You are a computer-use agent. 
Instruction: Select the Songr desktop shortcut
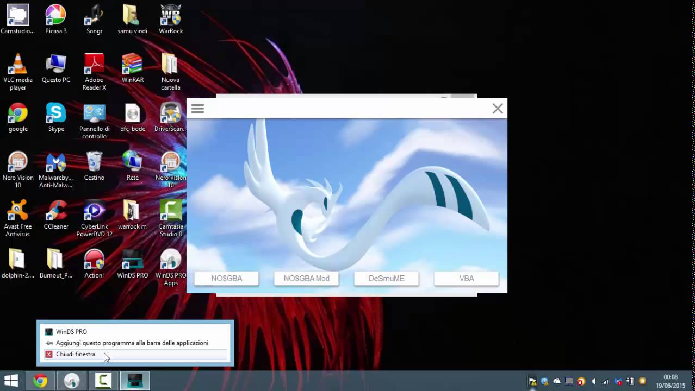(x=94, y=20)
